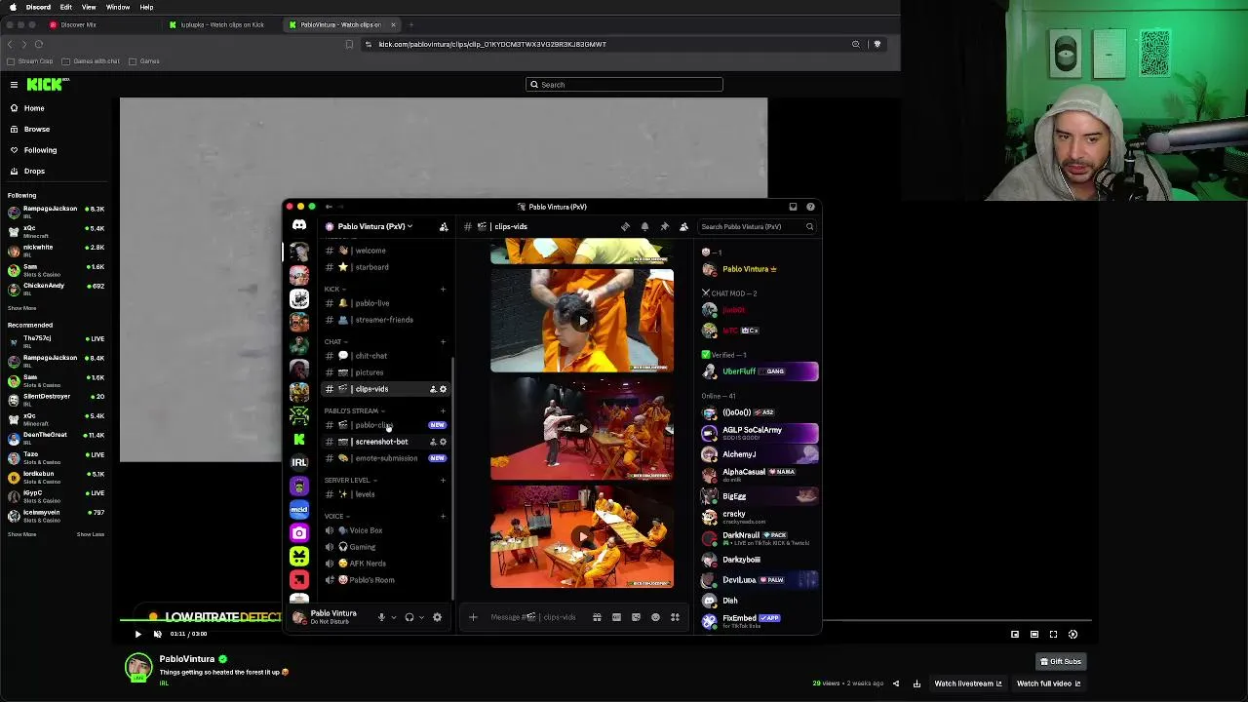Open Discord inbox icon in title bar
Screen dimensions: 1248x702
793,207
